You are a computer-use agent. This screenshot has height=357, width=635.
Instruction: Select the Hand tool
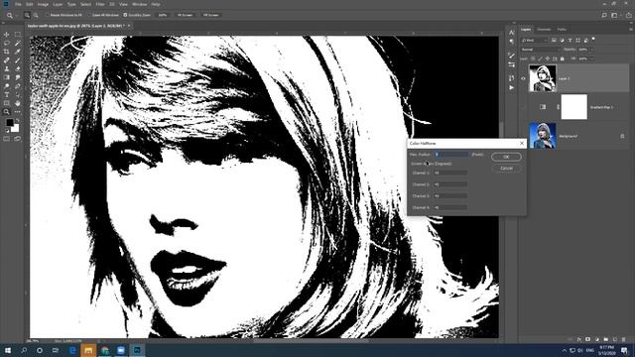[x=18, y=103]
